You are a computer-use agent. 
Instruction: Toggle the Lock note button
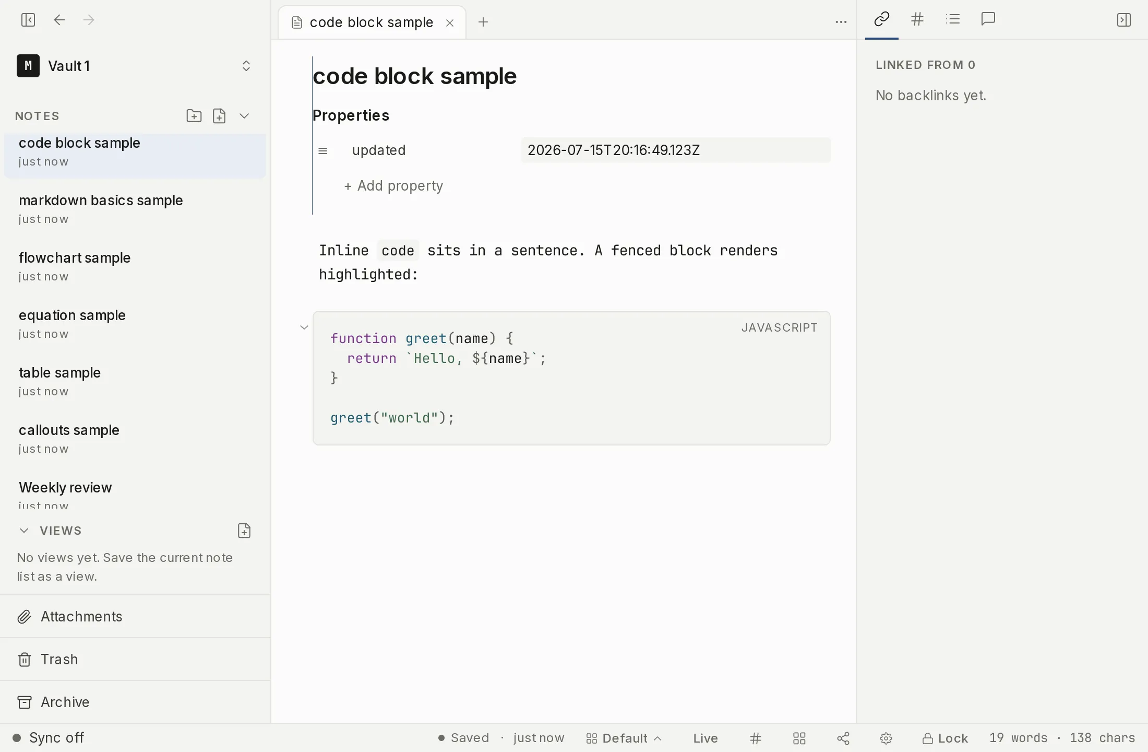pyautogui.click(x=946, y=738)
